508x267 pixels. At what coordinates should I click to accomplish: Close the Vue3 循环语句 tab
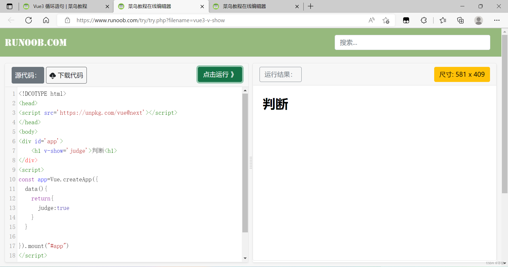[107, 7]
